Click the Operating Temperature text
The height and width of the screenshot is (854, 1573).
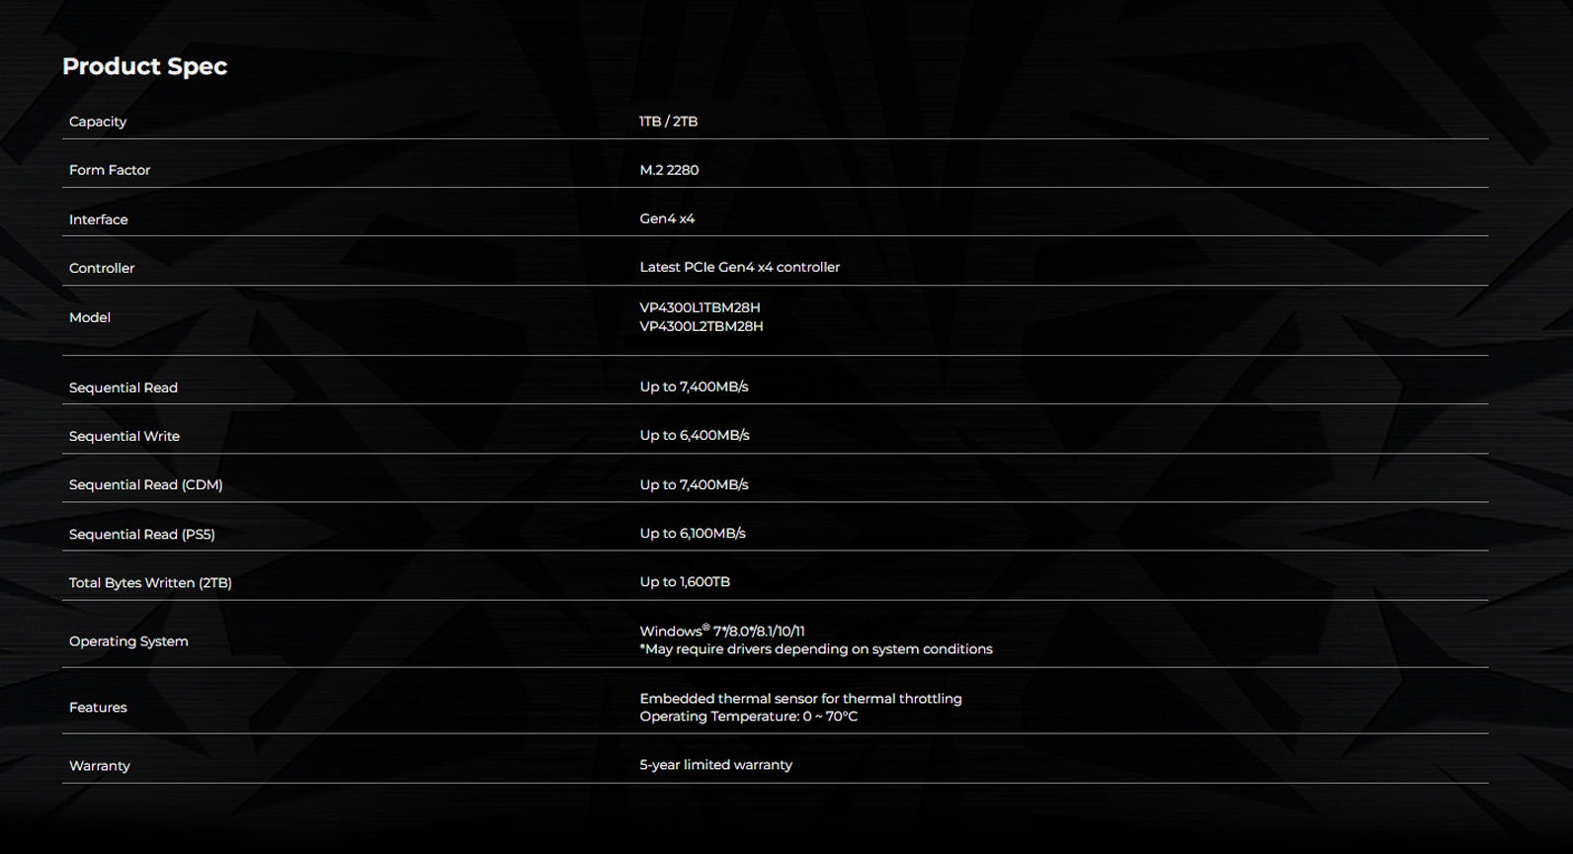click(748, 717)
